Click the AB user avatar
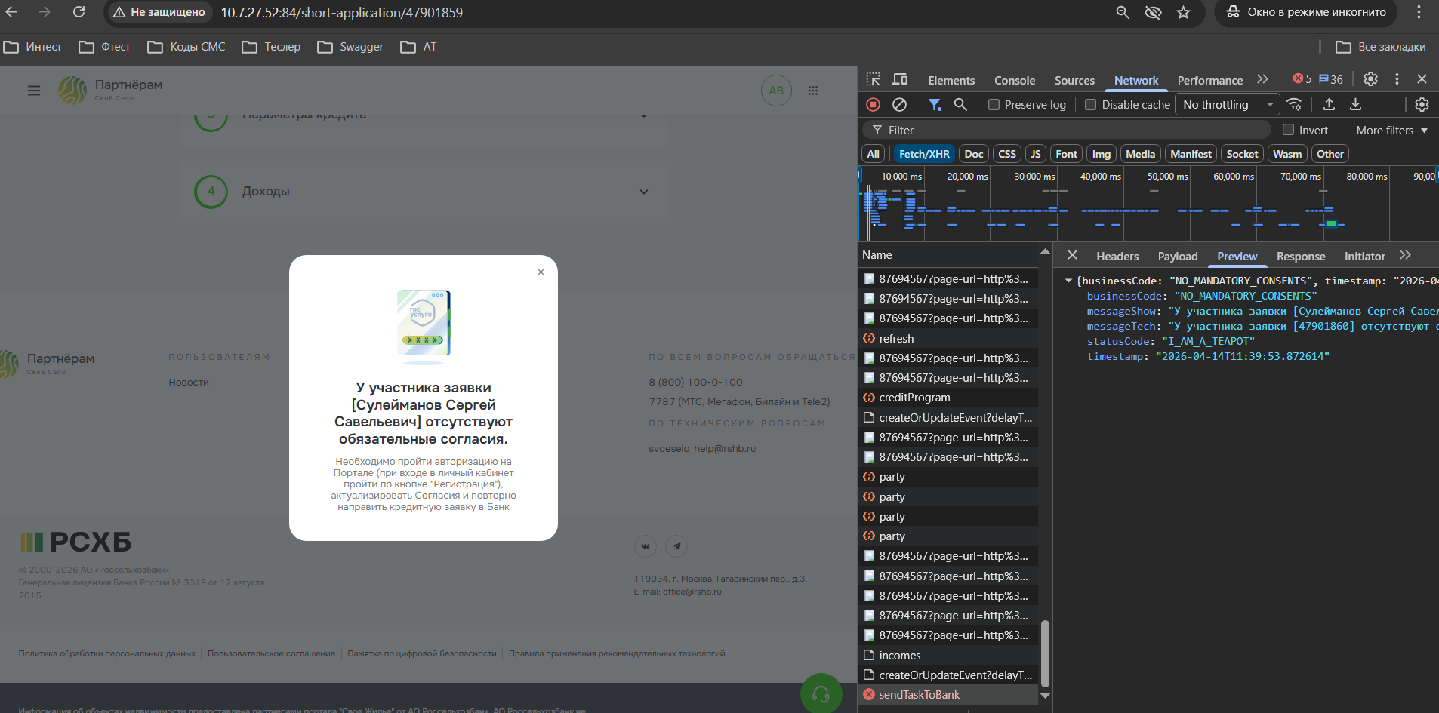This screenshot has height=713, width=1439. coord(776,91)
